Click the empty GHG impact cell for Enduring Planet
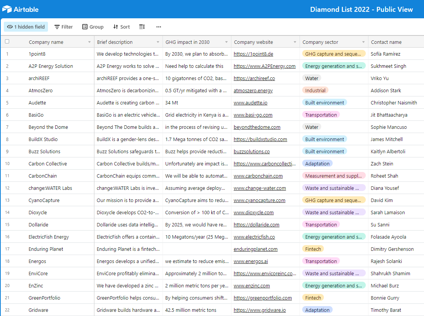 coord(197,249)
